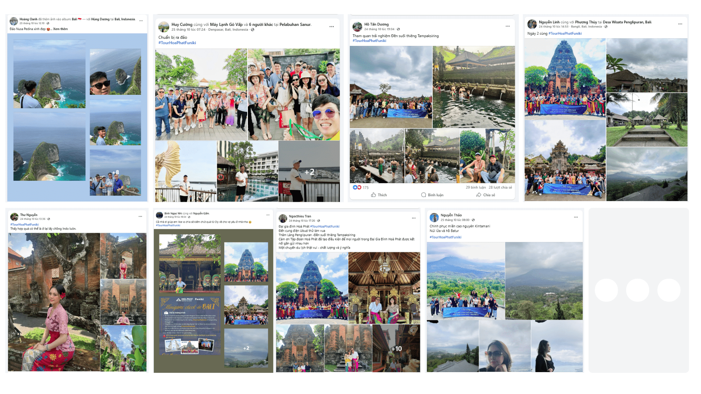Open the +10 photos thumbnail
The image size is (701, 394).
[x=396, y=348]
